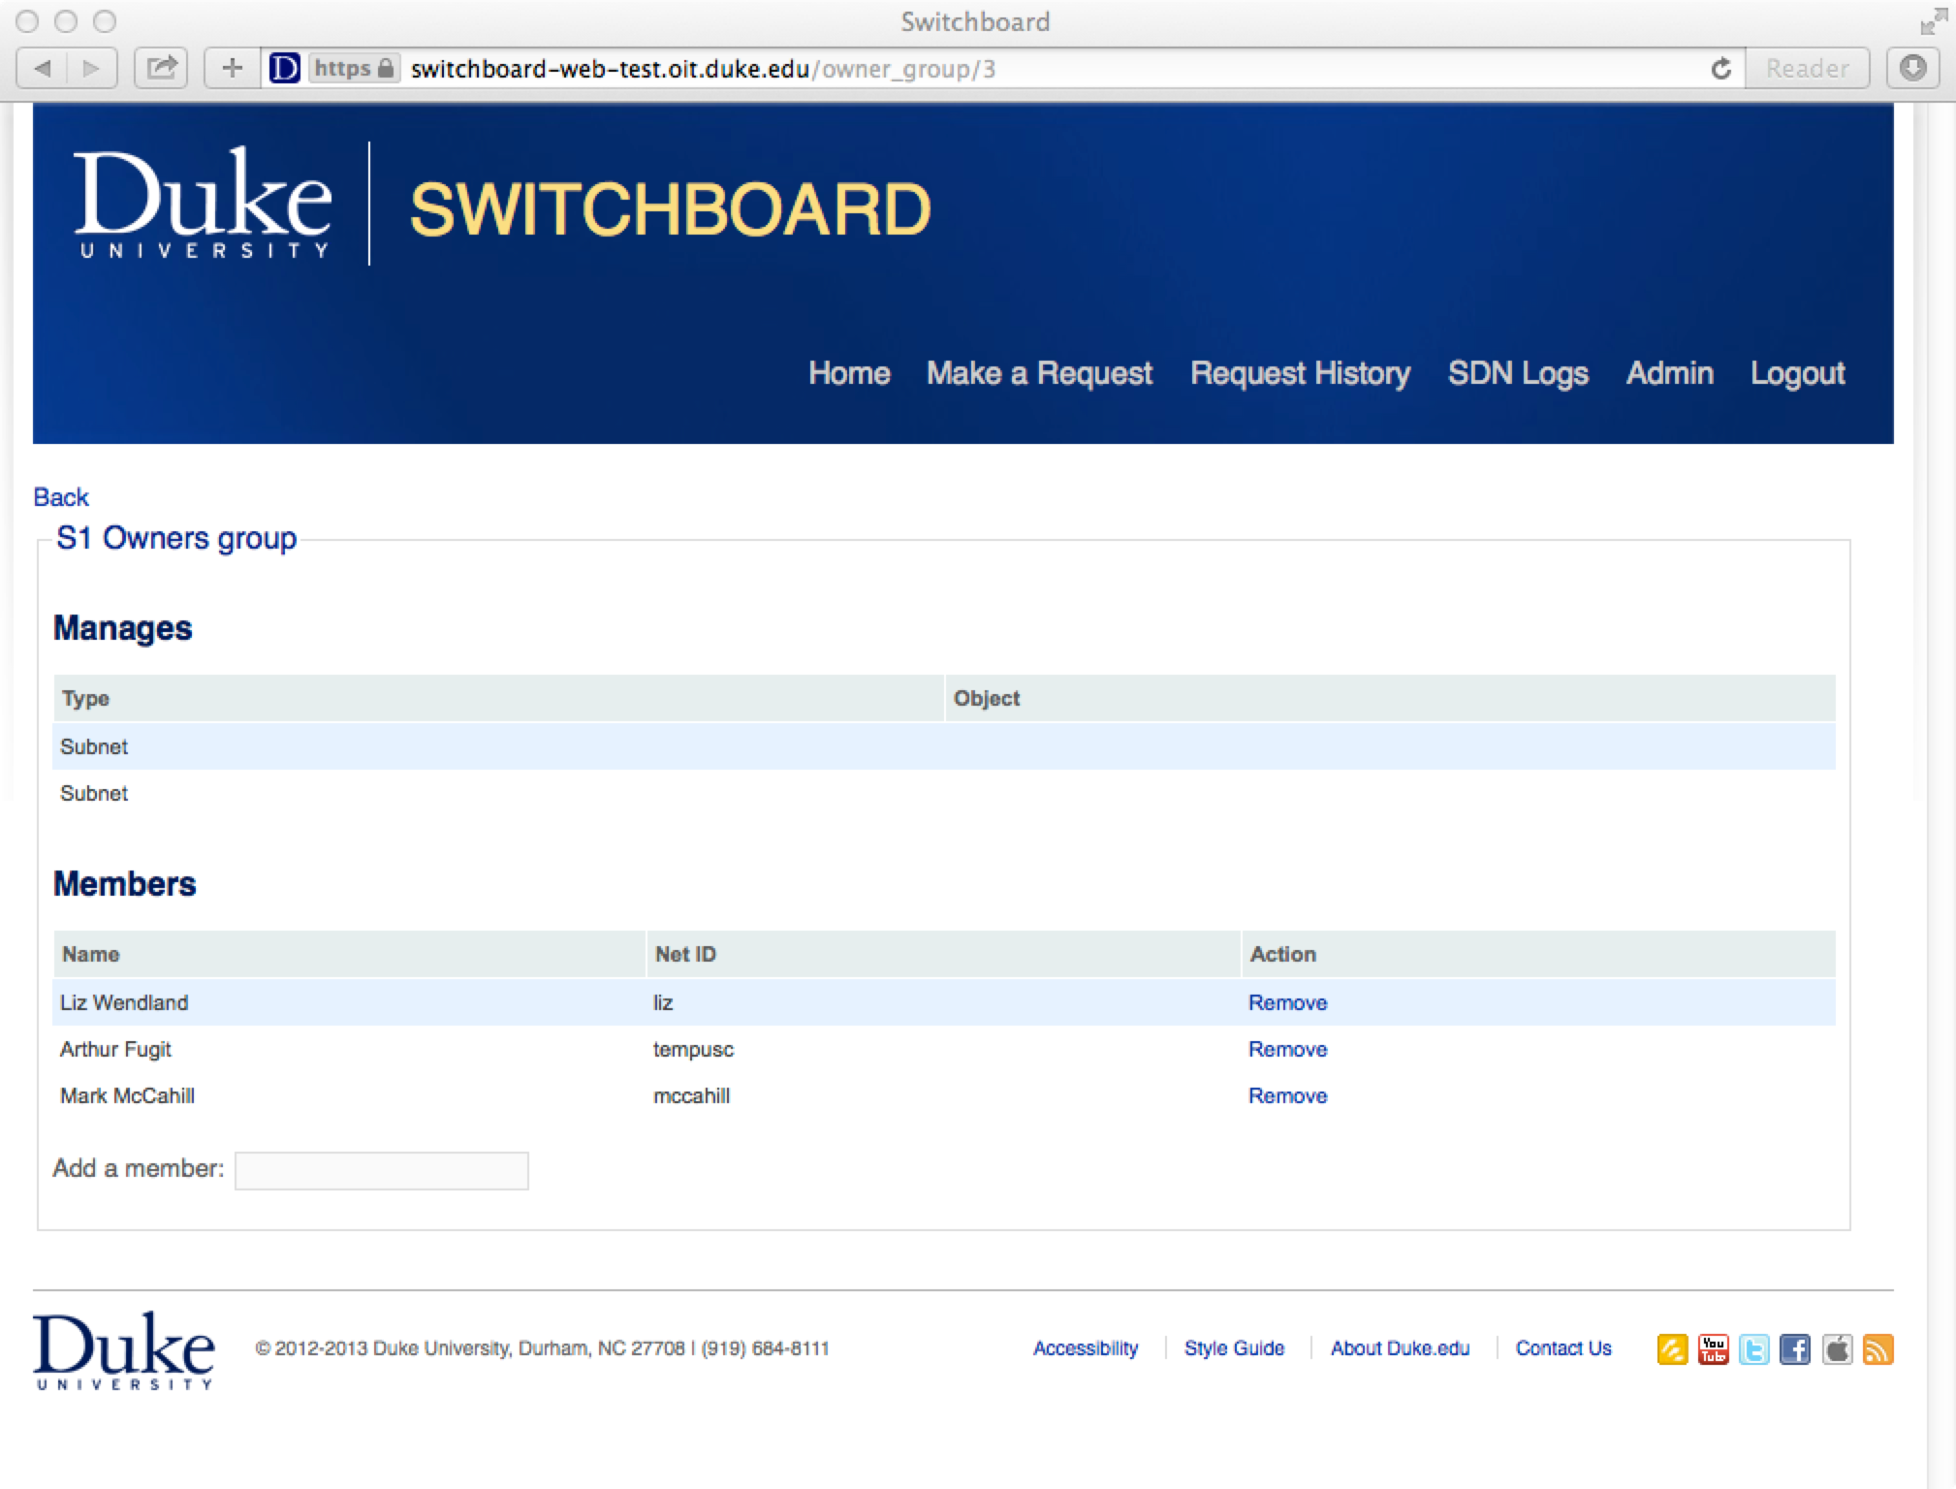Open the Admin section
The width and height of the screenshot is (1956, 1489).
1669,374
